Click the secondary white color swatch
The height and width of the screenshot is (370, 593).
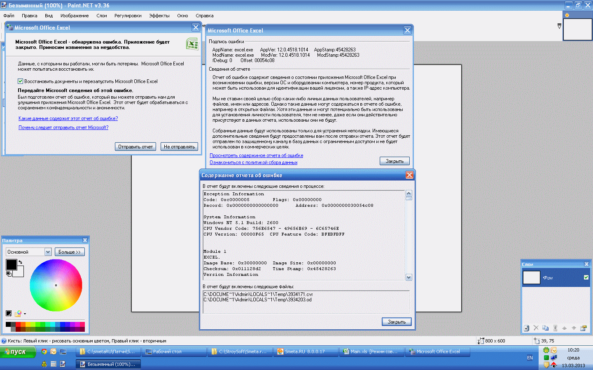pos(19,273)
